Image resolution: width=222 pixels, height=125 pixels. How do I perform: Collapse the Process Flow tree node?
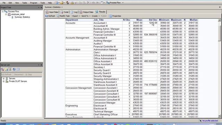click(x=3, y=11)
